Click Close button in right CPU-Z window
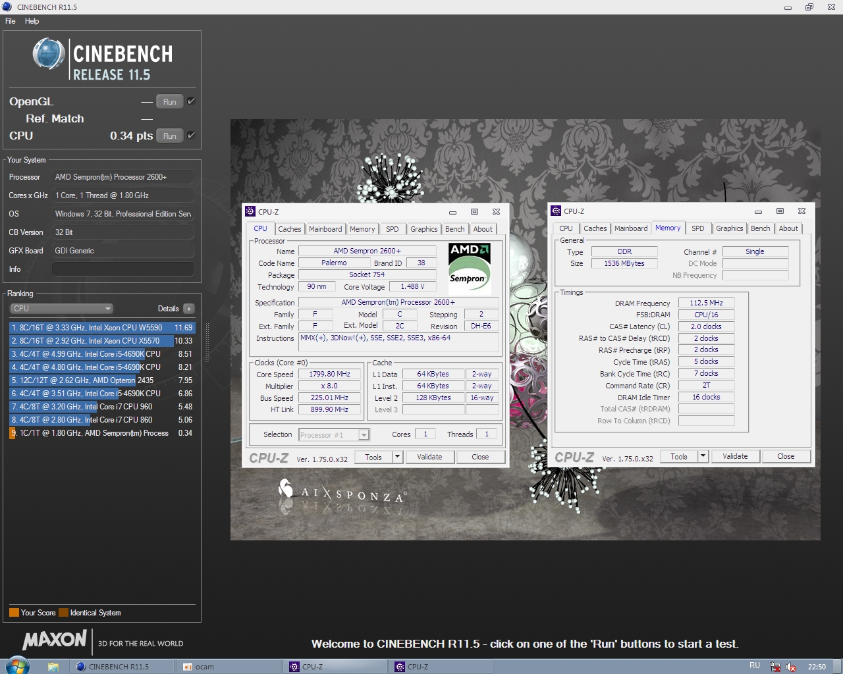 (x=786, y=456)
